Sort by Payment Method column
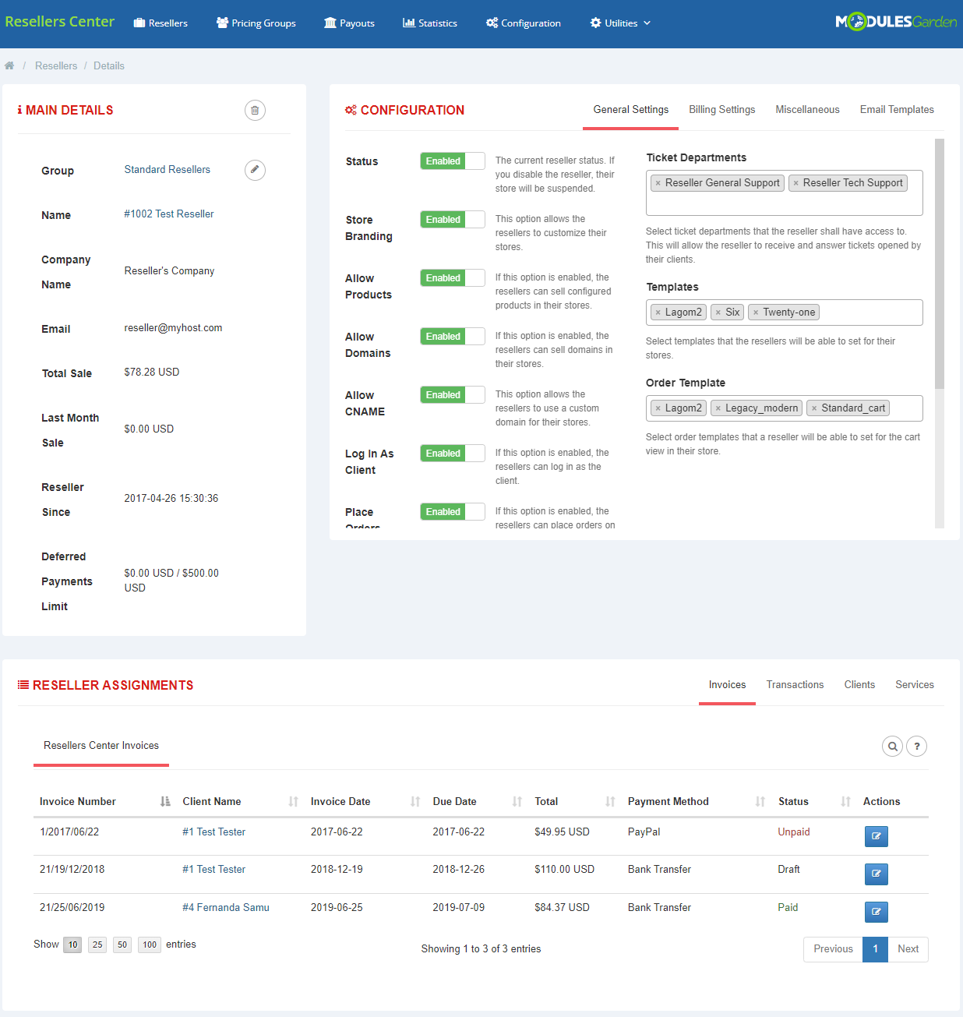Image resolution: width=963 pixels, height=1017 pixels. pyautogui.click(x=697, y=802)
